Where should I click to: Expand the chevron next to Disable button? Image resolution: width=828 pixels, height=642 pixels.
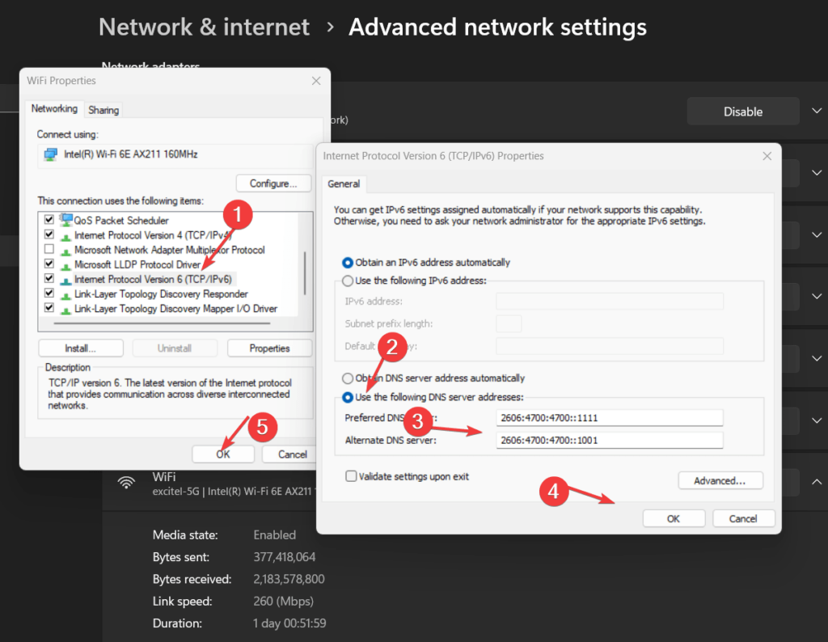(817, 111)
